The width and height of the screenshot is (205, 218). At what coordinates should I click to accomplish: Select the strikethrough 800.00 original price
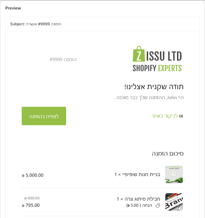(x=31, y=198)
